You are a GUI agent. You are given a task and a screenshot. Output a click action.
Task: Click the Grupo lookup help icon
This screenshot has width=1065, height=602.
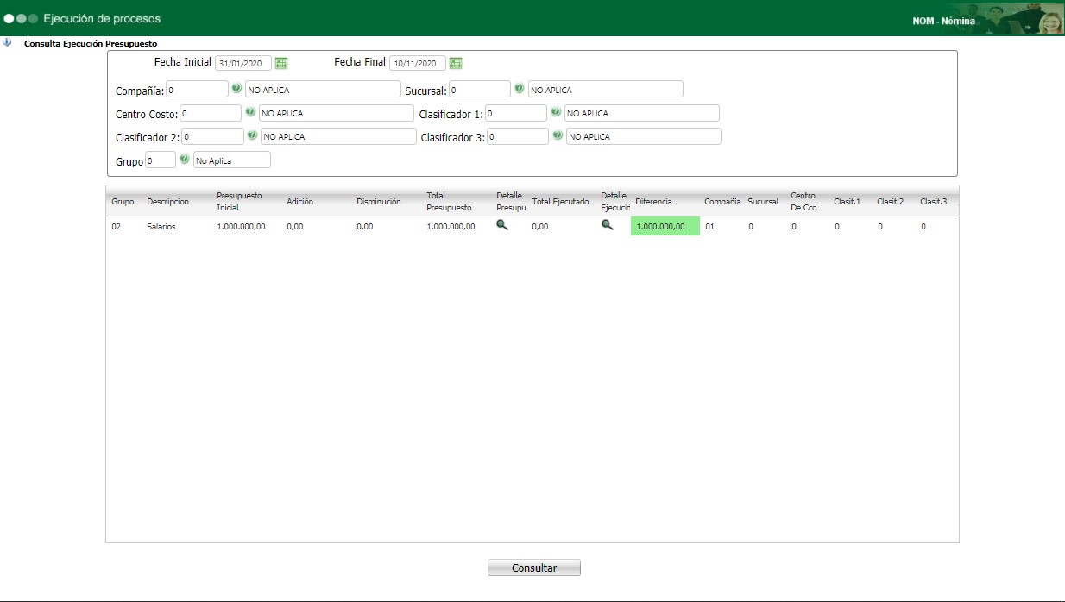tap(184, 160)
